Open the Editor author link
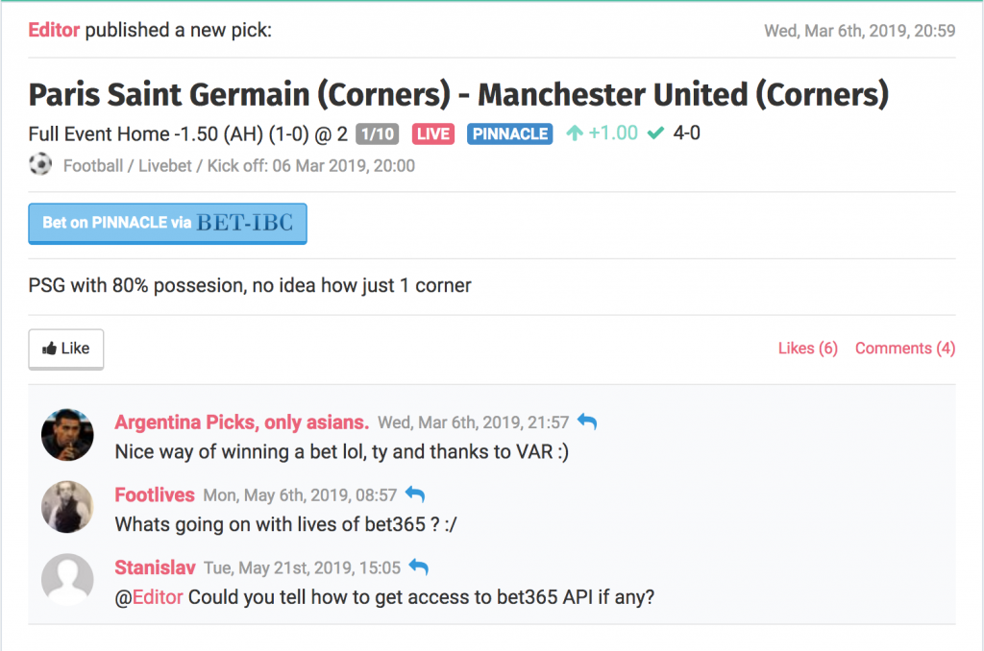Viewport: 984px width, 651px height. (54, 30)
